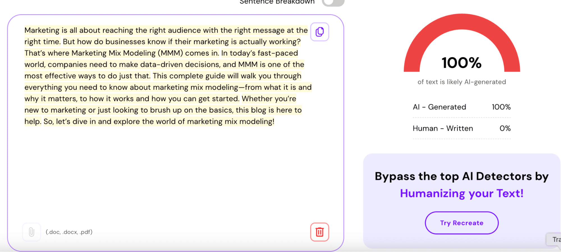
Task: Click the "0%" human-written value
Action: (505, 128)
